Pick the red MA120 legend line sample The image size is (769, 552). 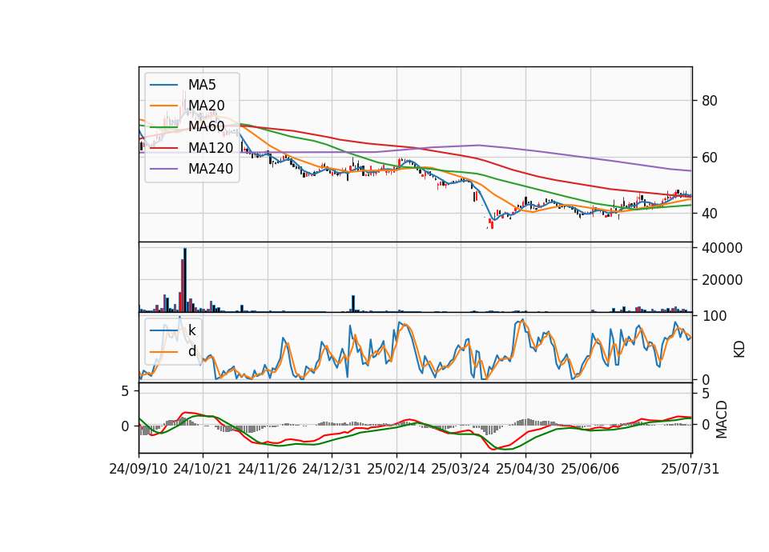(x=163, y=148)
